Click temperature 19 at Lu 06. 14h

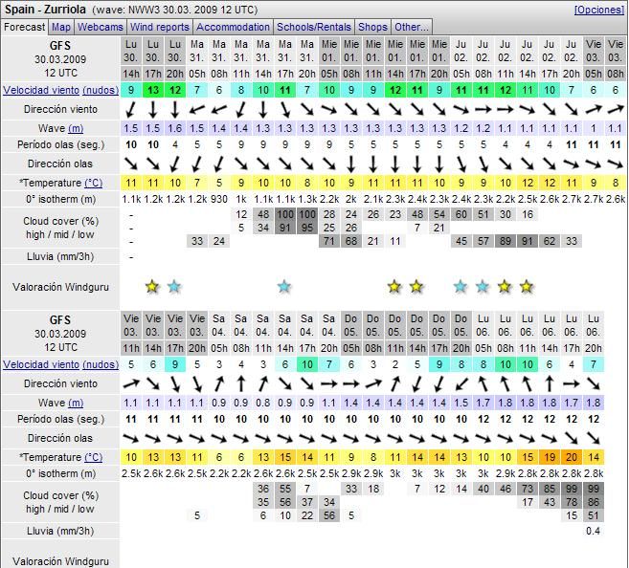point(550,457)
